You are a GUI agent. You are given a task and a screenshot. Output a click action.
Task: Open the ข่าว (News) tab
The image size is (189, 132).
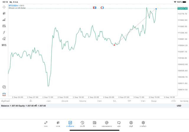pos(94,124)
